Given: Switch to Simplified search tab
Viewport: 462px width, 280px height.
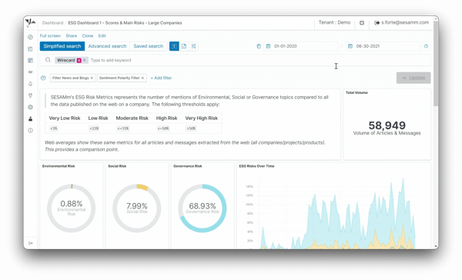Looking at the screenshot, I should tap(62, 46).
